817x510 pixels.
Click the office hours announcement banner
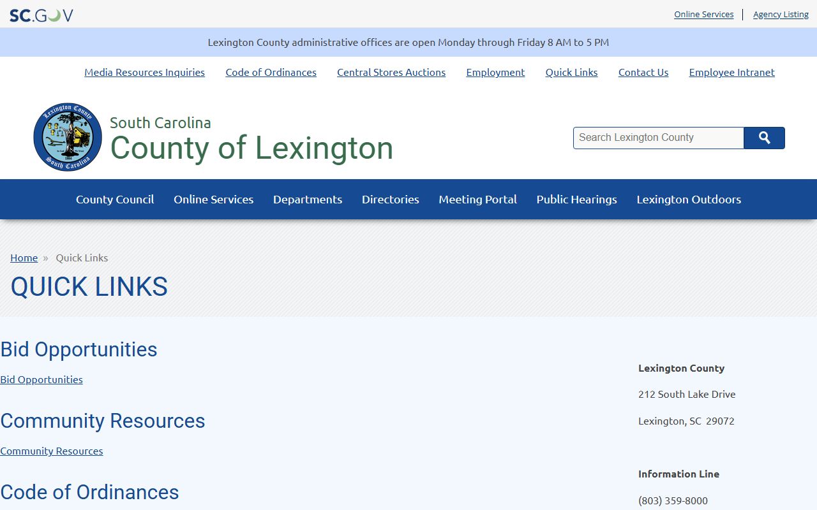tap(408, 42)
